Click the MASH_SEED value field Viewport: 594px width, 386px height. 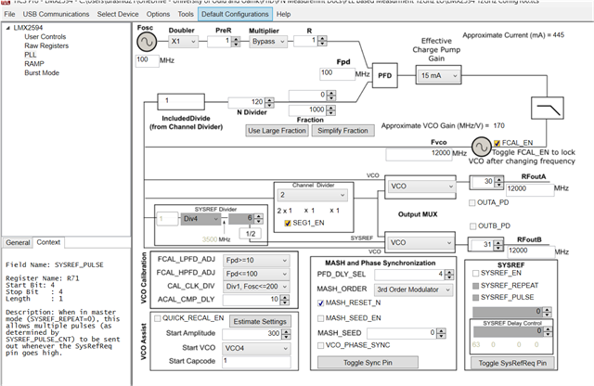[402, 333]
